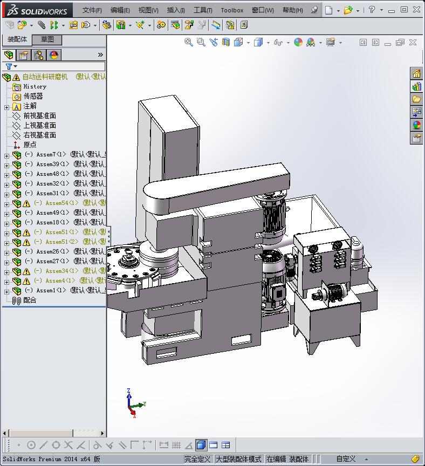Click the tree panel horizontal scrollbar
Viewport: 425px width, 466px height.
click(53, 433)
